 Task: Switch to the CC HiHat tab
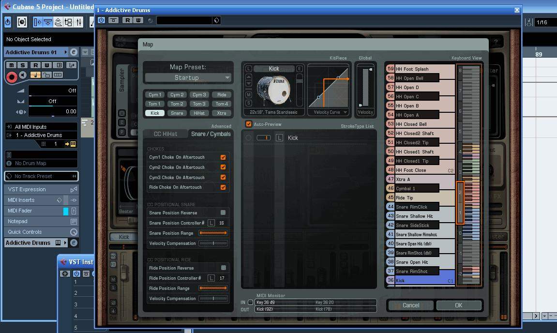(166, 134)
